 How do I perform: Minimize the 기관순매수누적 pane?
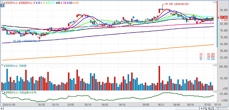[214, 92]
